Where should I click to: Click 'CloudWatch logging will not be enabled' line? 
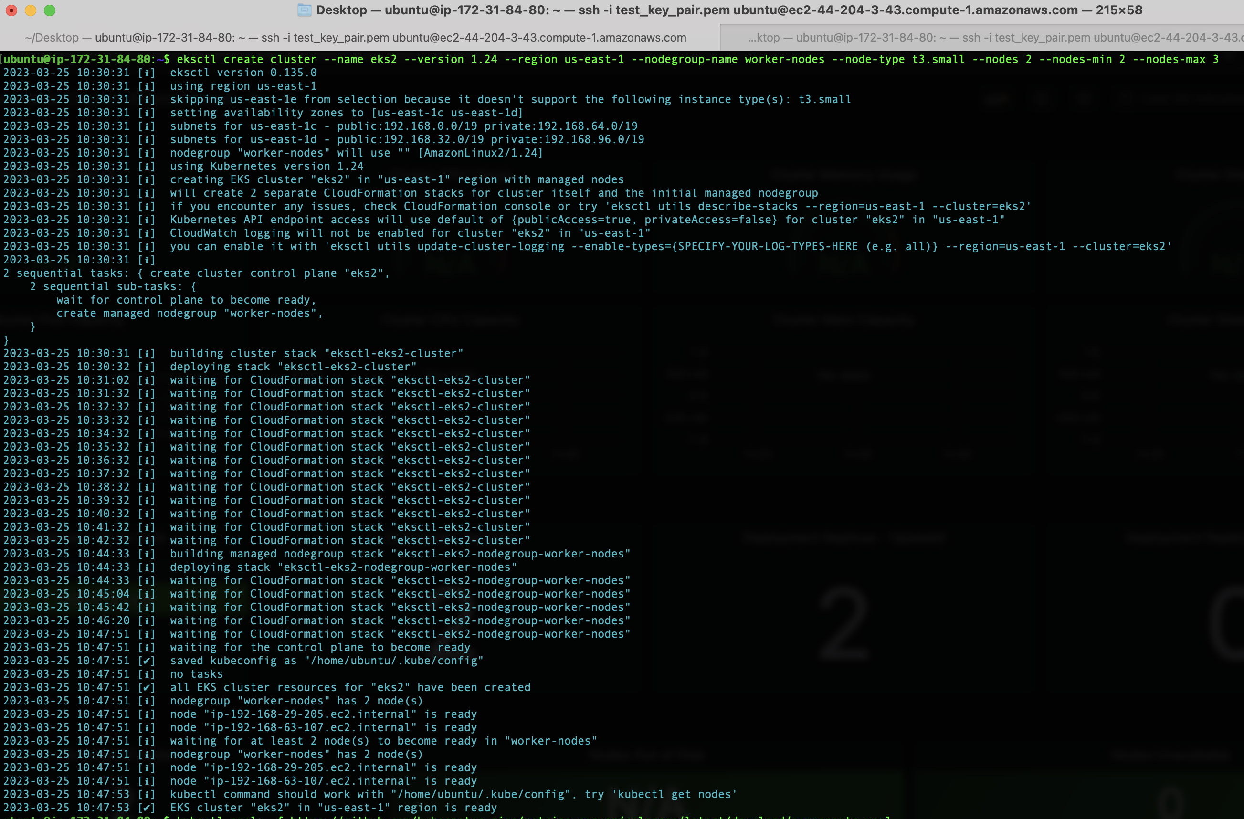(410, 233)
